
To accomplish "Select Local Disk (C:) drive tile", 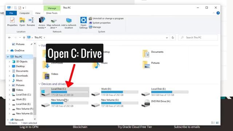I will click(x=65, y=92).
